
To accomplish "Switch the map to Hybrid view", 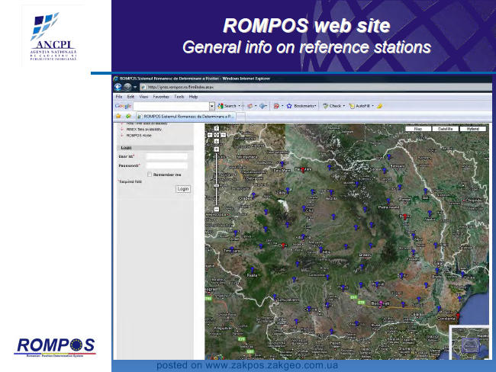I will pyautogui.click(x=473, y=129).
